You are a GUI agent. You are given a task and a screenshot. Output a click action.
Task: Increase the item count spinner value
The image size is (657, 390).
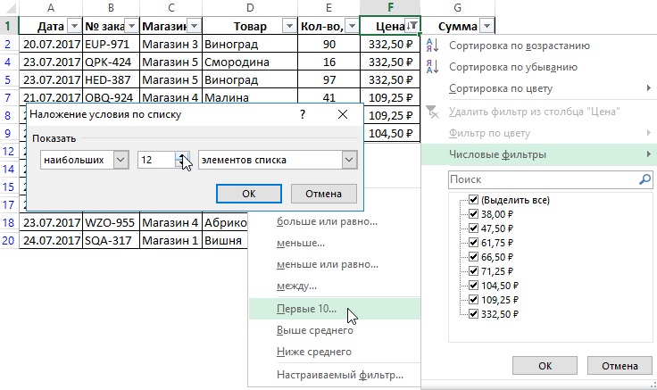coord(182,155)
